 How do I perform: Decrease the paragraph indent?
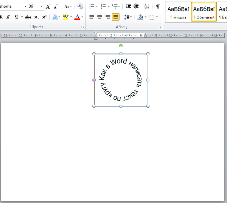point(128,6)
